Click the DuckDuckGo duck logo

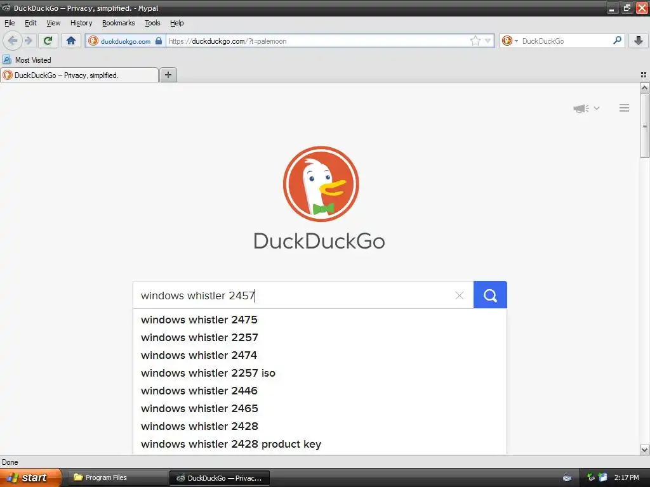point(321,184)
